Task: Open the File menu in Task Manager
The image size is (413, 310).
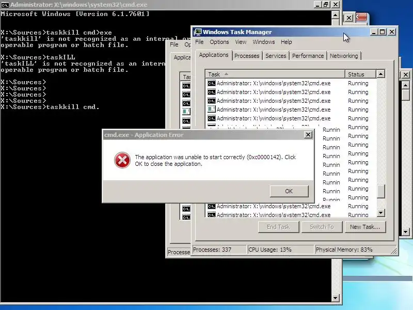Action: [199, 42]
